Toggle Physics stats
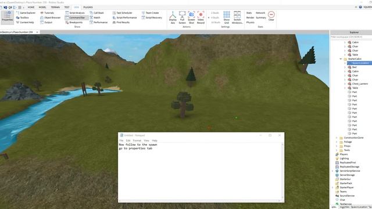Screen dimensions: 372x209 (251, 22)
